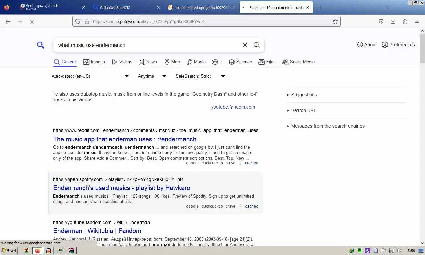425x255 pixels.
Task: Close the CollabNet SearXNG tab
Action: (158, 7)
